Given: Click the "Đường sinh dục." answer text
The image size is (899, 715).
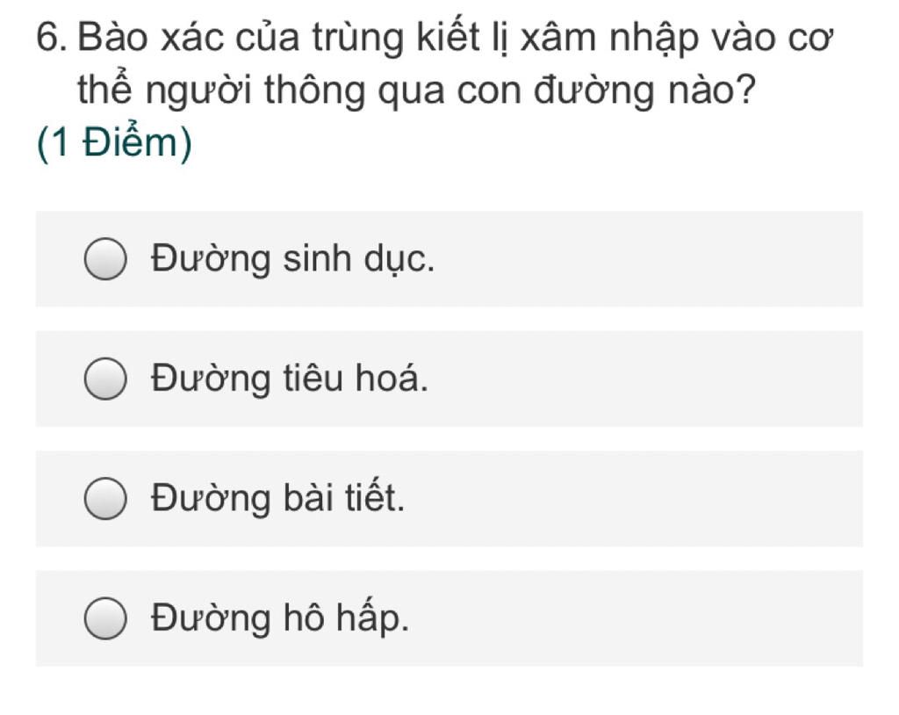Looking at the screenshot, I should pyautogui.click(x=293, y=259).
